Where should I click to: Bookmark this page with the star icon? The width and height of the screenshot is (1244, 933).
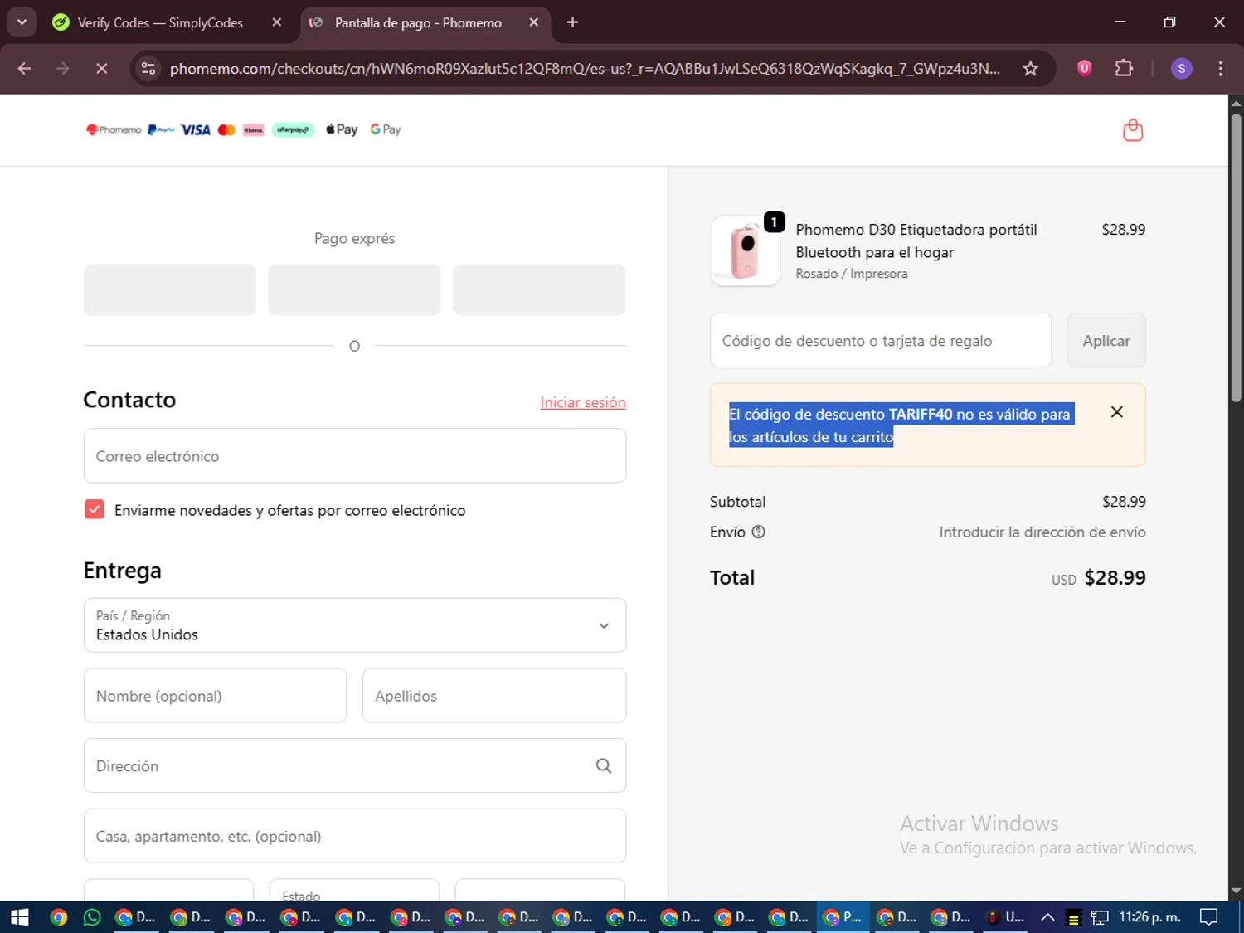[1030, 69]
